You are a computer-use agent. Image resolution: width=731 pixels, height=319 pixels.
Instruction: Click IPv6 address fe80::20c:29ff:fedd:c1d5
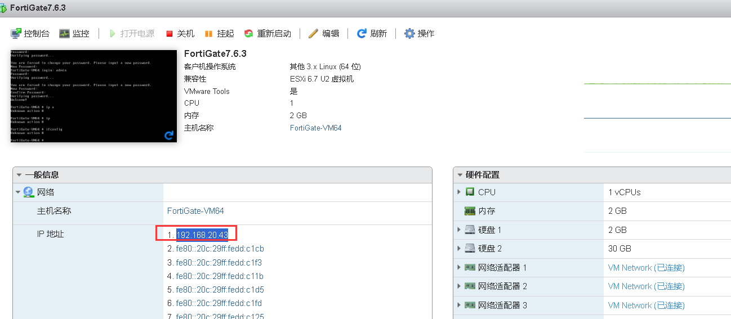(x=220, y=290)
